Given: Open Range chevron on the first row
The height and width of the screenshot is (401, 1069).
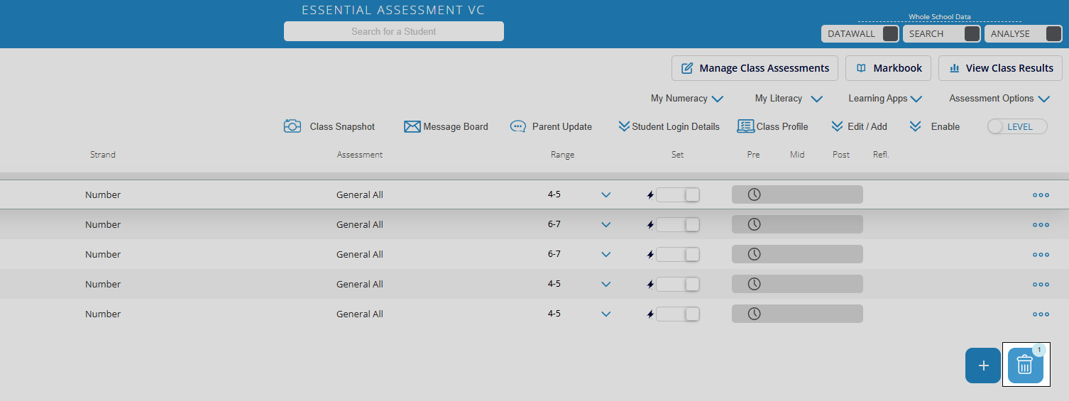Looking at the screenshot, I should pos(605,195).
